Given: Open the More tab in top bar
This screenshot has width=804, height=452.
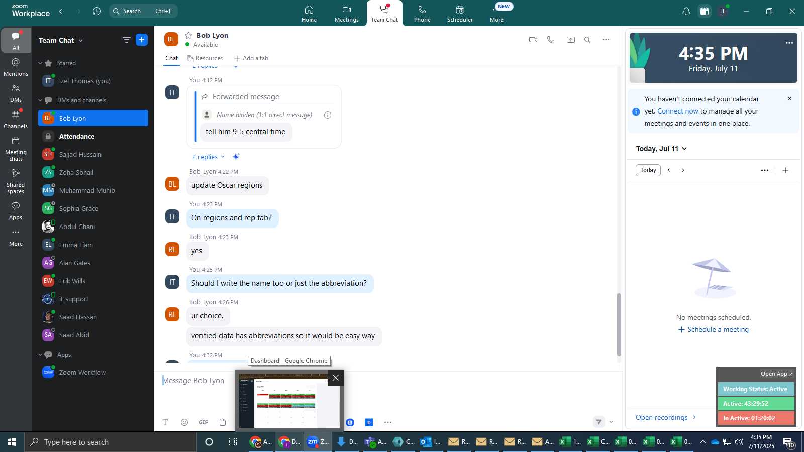Looking at the screenshot, I should [x=496, y=14].
